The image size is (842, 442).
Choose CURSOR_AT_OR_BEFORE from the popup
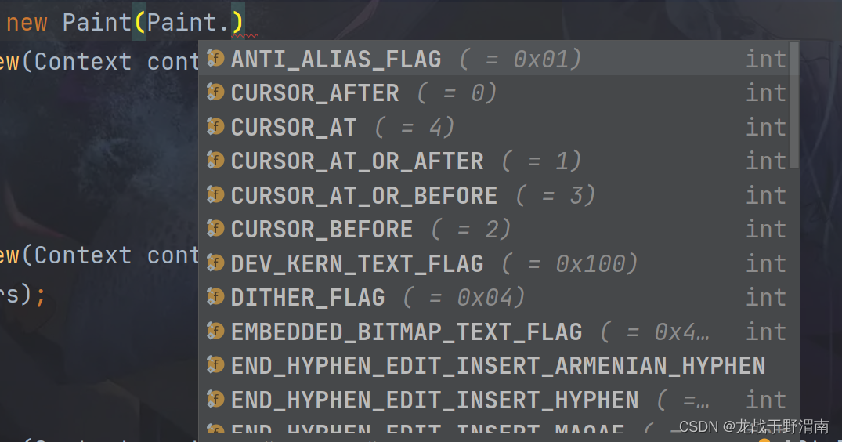(x=494, y=195)
